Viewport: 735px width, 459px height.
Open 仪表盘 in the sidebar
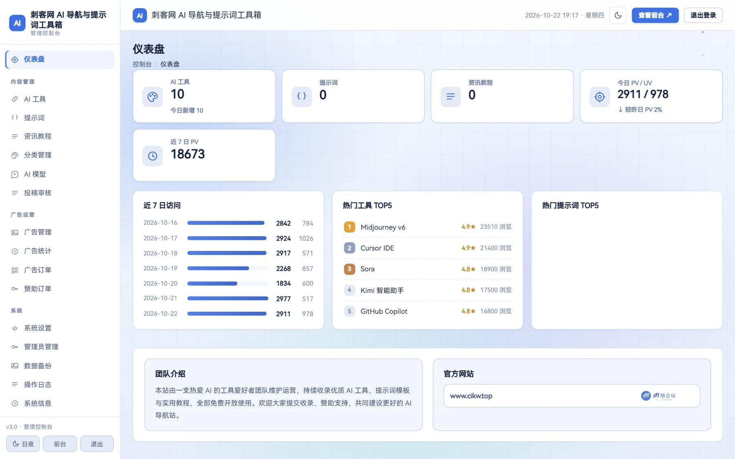[60, 60]
